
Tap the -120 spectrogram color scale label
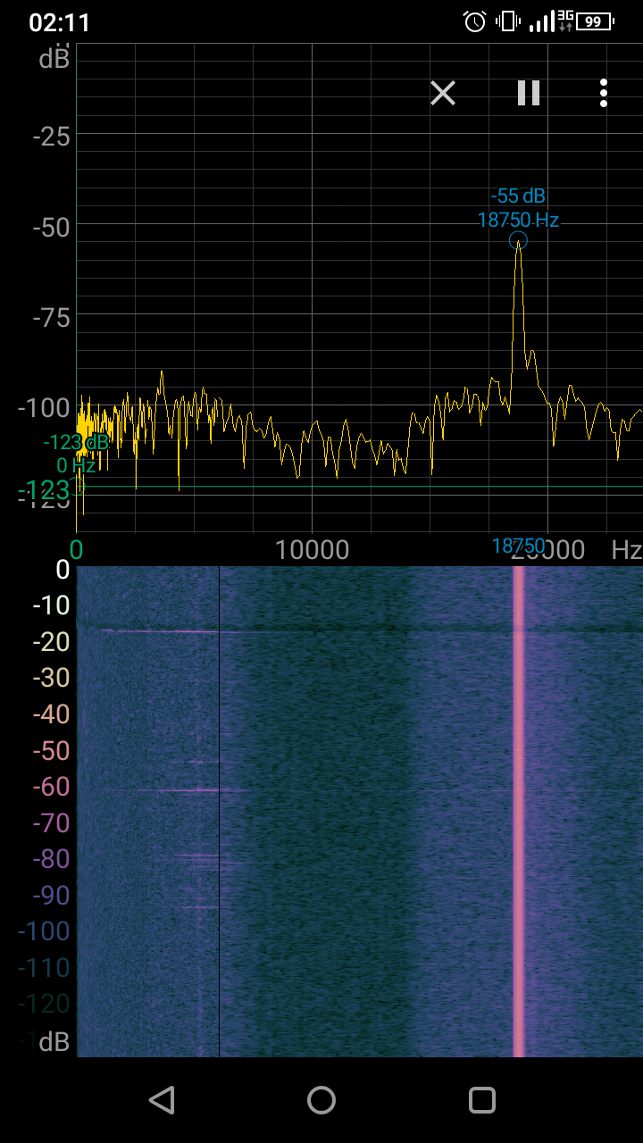[45, 1004]
